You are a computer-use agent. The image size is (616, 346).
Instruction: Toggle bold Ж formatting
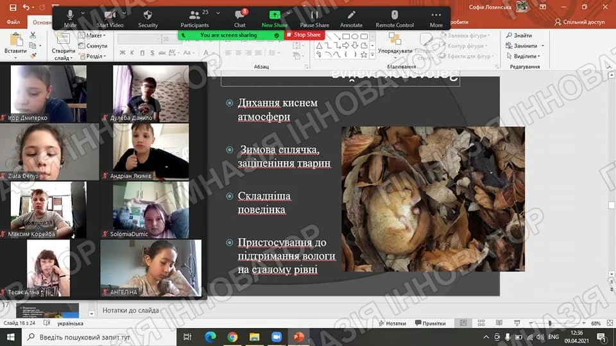(123, 52)
